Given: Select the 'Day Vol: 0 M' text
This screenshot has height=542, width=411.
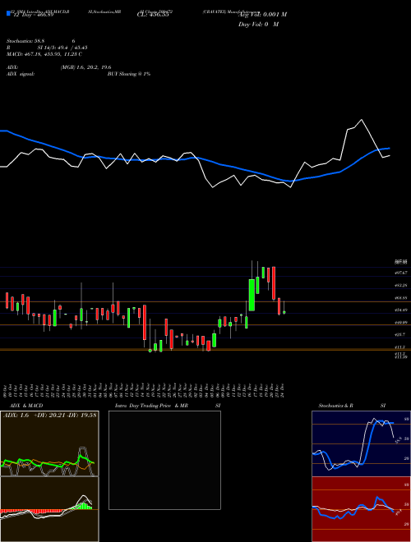Looking at the screenshot, I should coord(258,25).
